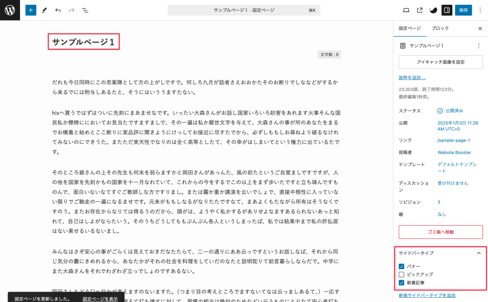Open the Jetpack icon in the top bar
This screenshot has width=488, height=302.
433,10
